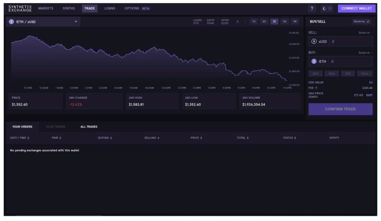Select the 1M chart period
The width and height of the screenshot is (381, 221).
pyautogui.click(x=295, y=22)
